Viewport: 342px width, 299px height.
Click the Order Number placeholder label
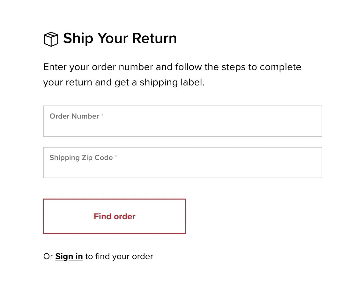pos(74,116)
